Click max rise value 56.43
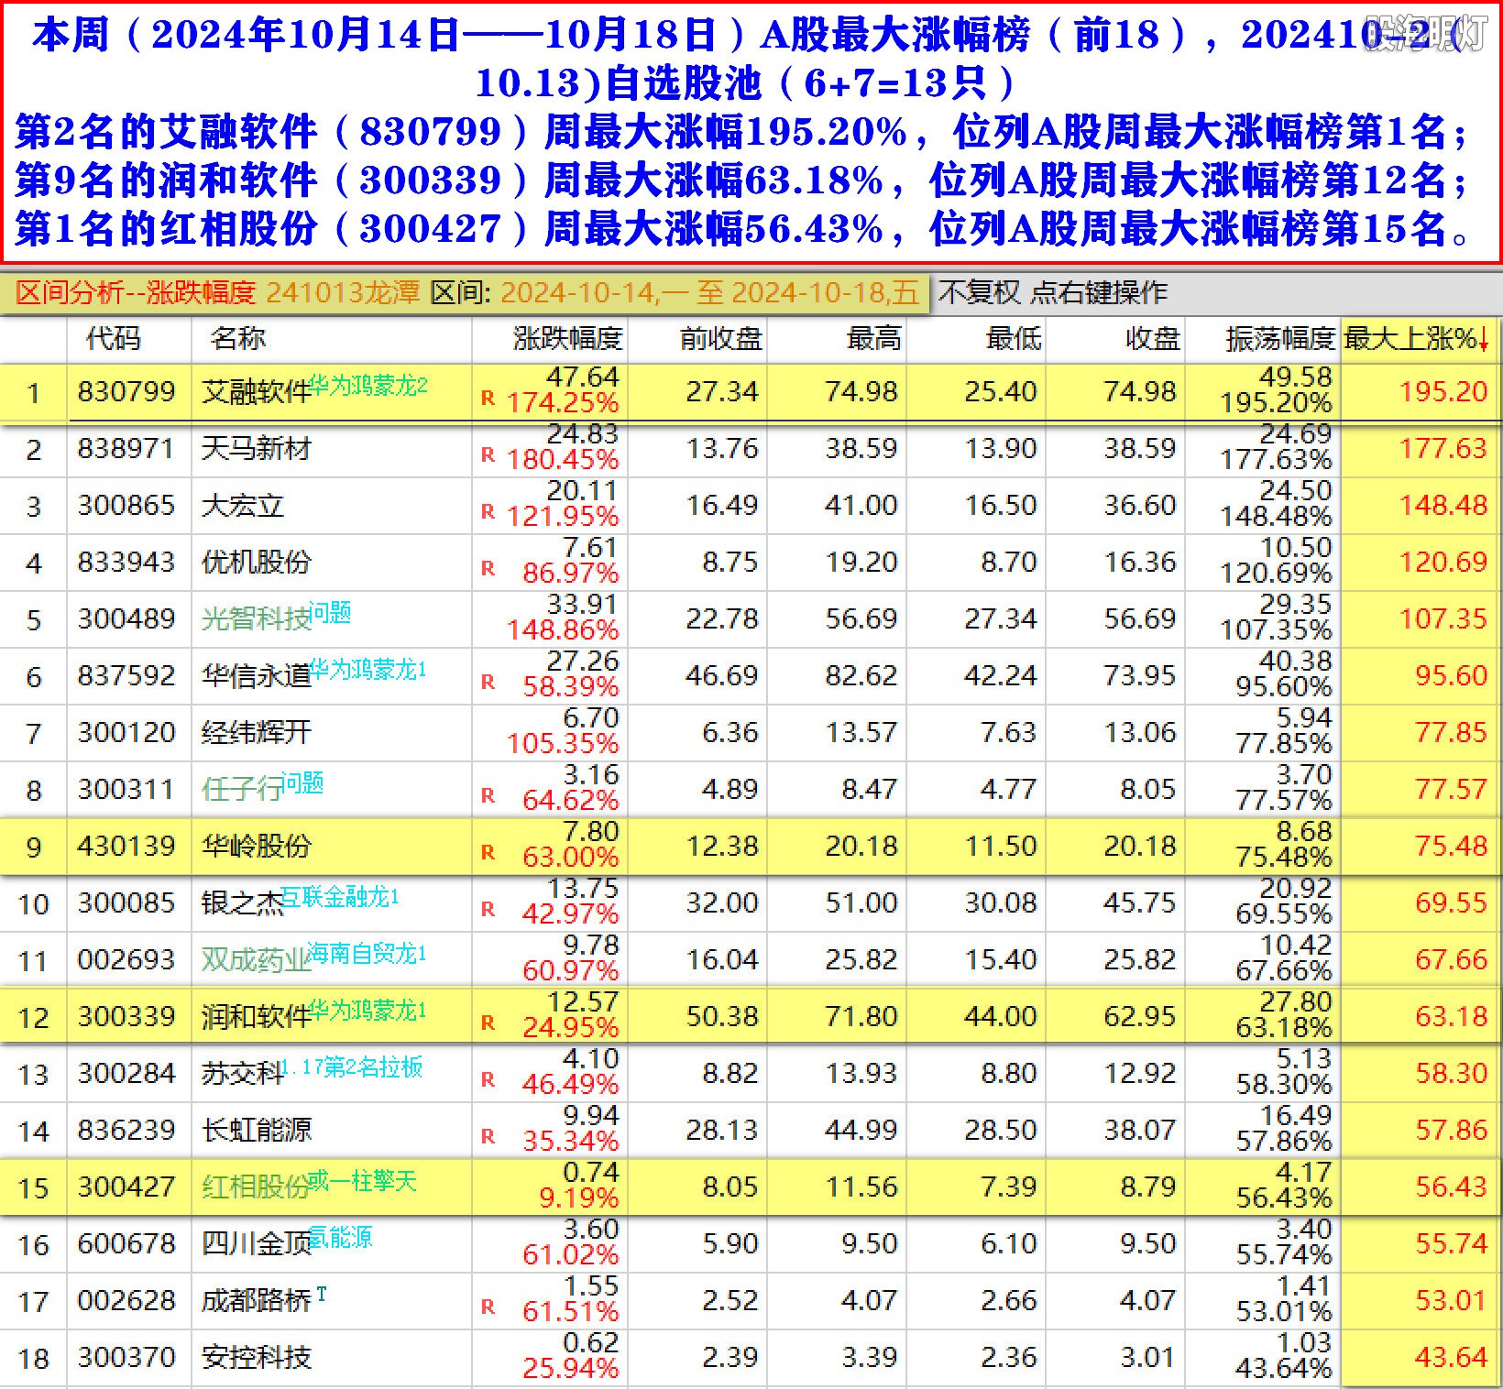Viewport: 1503px width, 1389px height. (x=1452, y=1187)
